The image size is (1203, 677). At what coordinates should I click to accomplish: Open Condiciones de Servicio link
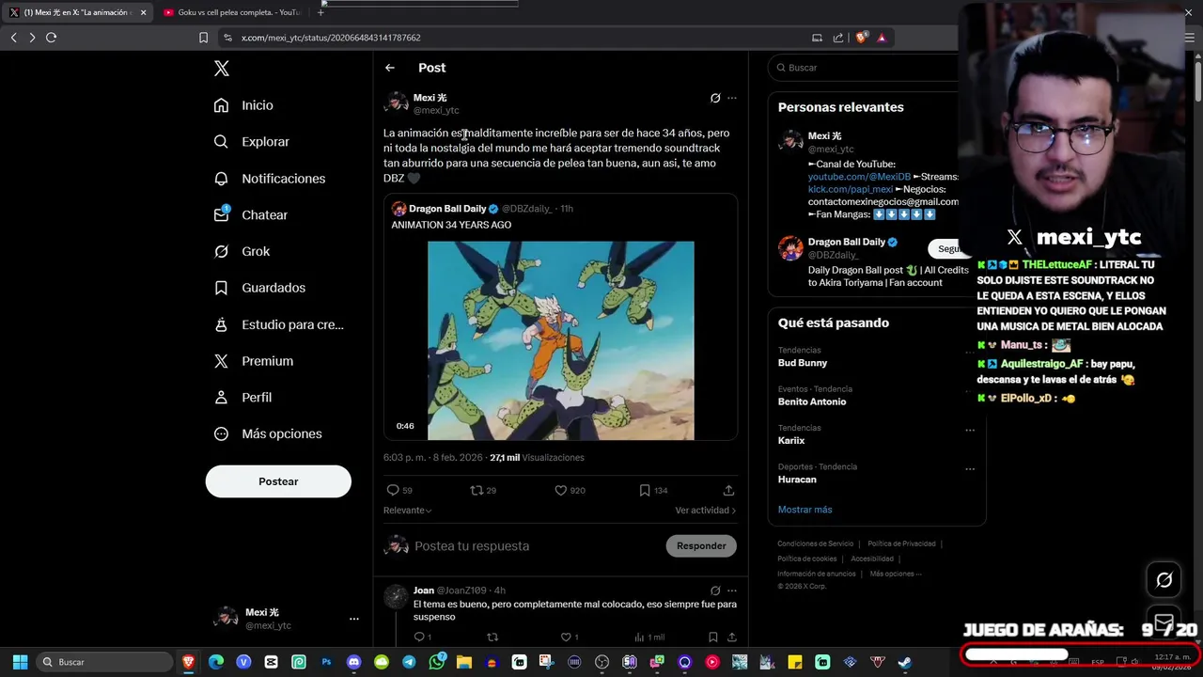816,543
